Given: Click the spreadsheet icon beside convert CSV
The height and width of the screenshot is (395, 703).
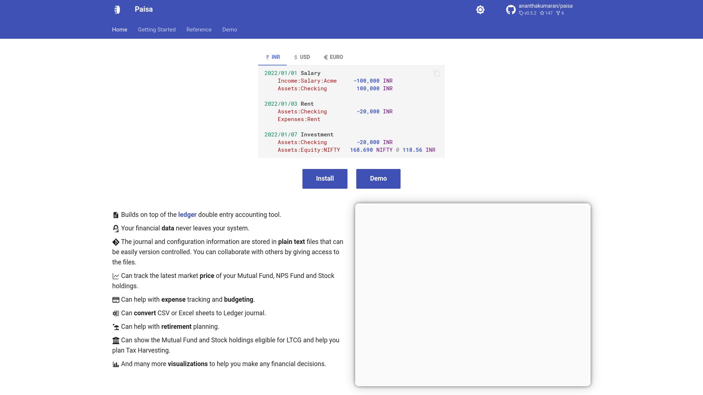Looking at the screenshot, I should point(116,313).
